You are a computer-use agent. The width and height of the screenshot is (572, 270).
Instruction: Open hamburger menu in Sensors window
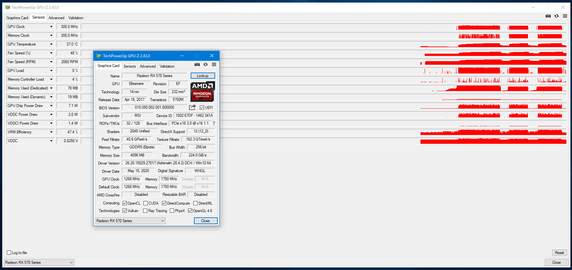565,16
